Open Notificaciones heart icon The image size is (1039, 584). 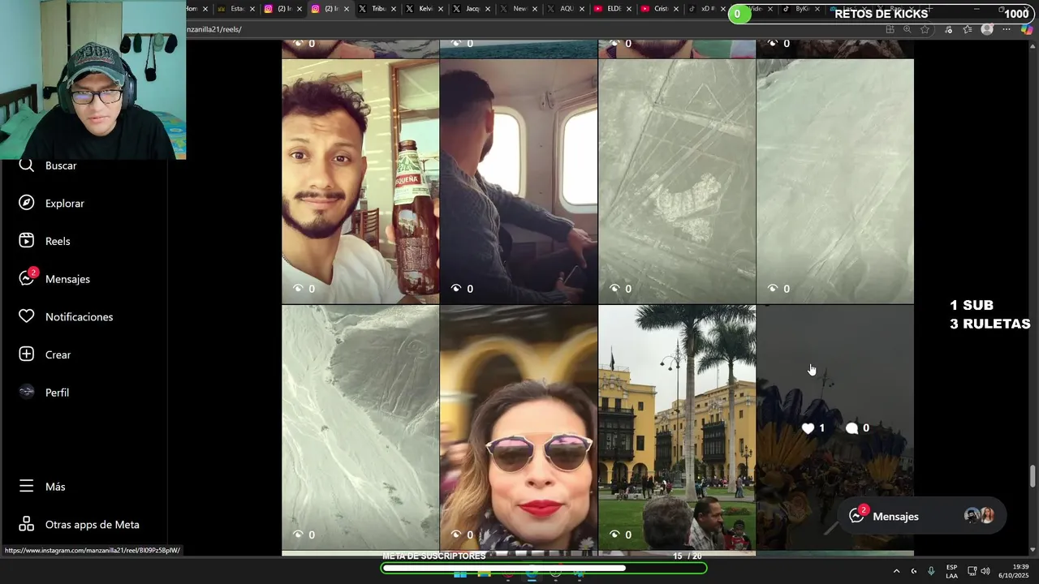27,316
